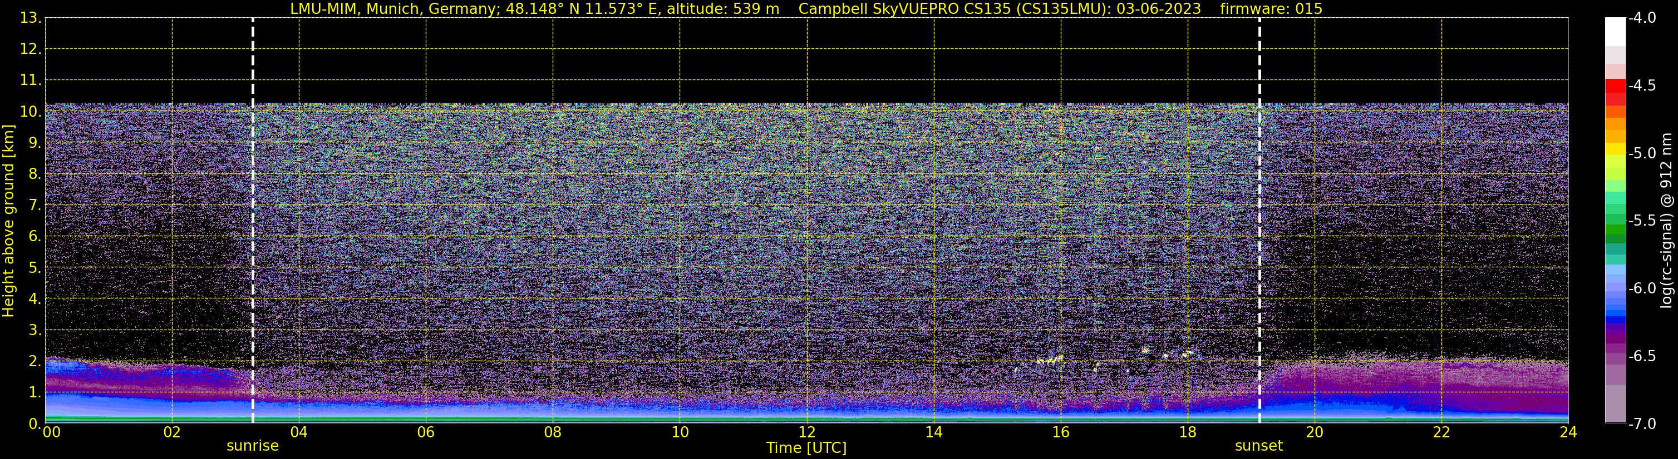Click the 7. height axis tick label

(35, 206)
